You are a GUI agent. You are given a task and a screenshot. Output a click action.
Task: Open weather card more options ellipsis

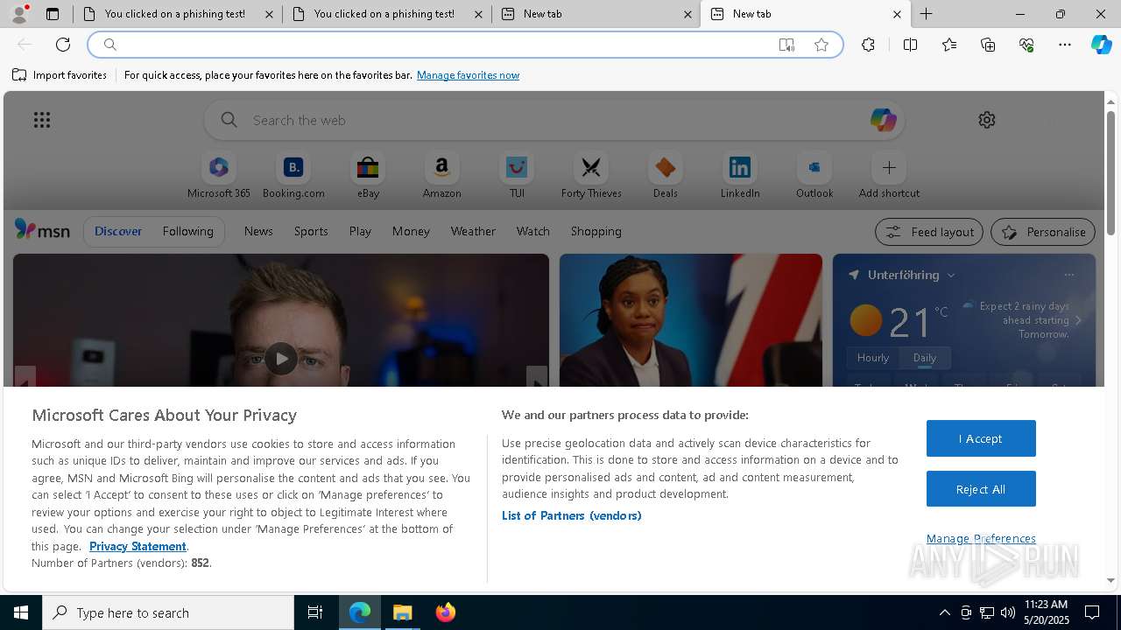1069,275
